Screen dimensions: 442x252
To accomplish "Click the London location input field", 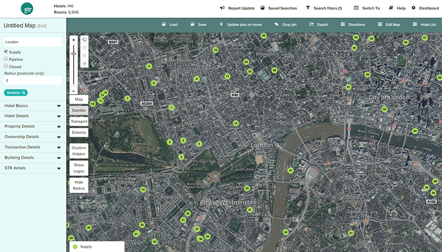I will tap(33, 42).
